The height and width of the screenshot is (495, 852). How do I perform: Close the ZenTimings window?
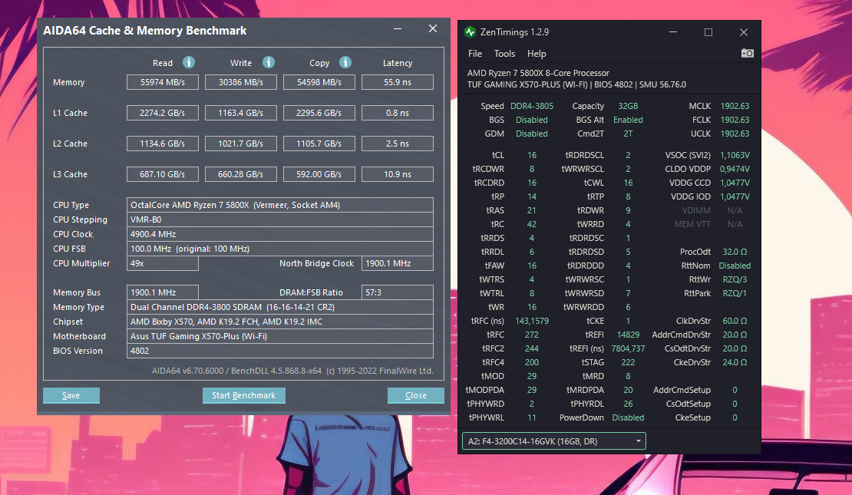pyautogui.click(x=743, y=32)
